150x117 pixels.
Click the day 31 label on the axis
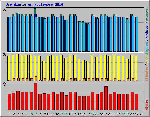(x=141, y=114)
